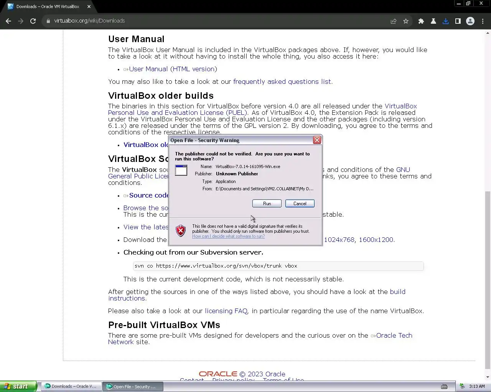This screenshot has height=392, width=491.
Task: Open Chrome three-dot menu
Action: click(483, 21)
